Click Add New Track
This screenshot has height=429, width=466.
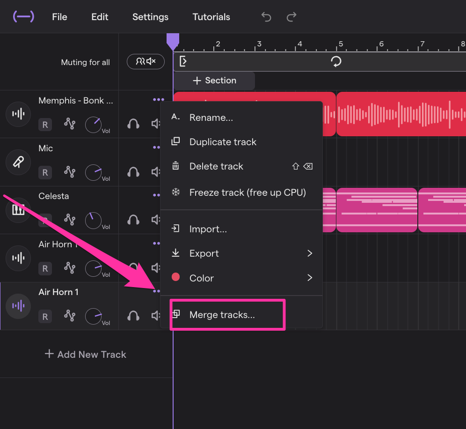(85, 355)
